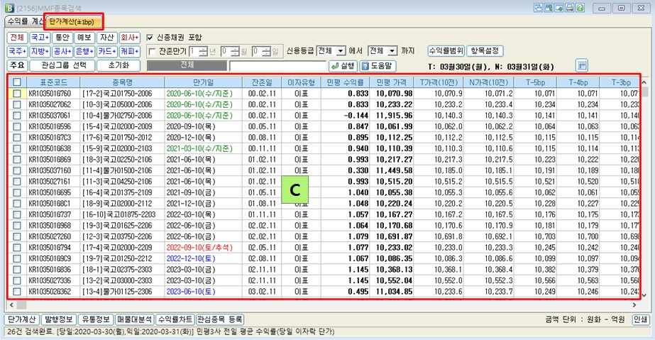Click the green help icon in title bar
This screenshot has width=655, height=340.
[580, 8]
